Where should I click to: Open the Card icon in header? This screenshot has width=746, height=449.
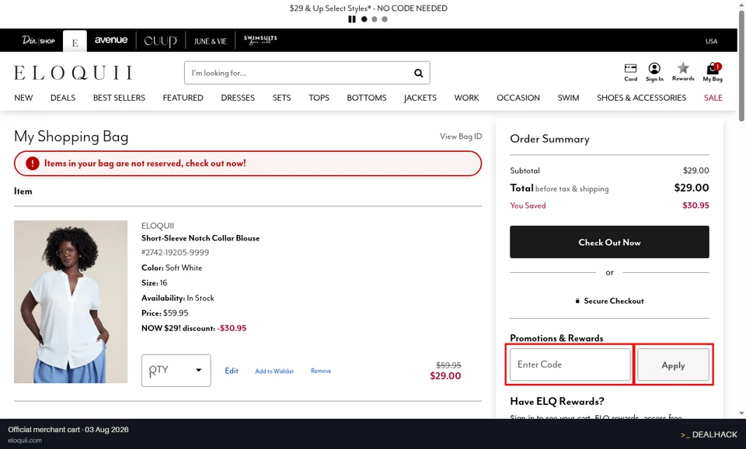point(630,73)
